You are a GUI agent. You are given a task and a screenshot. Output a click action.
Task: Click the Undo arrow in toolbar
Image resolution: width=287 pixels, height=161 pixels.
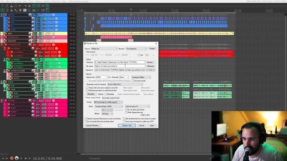click(x=20, y=6)
